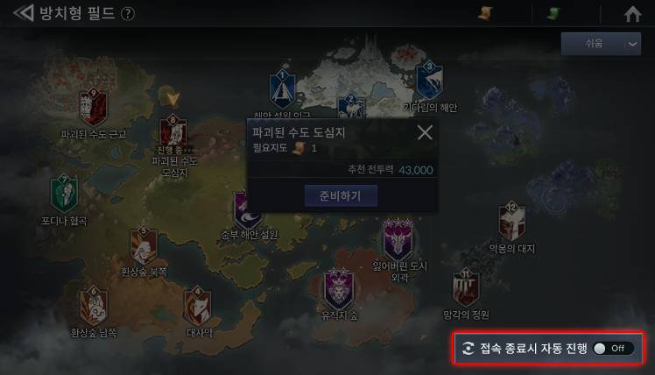
Task: Choose the 유적지 숲 region badge
Action: [339, 289]
